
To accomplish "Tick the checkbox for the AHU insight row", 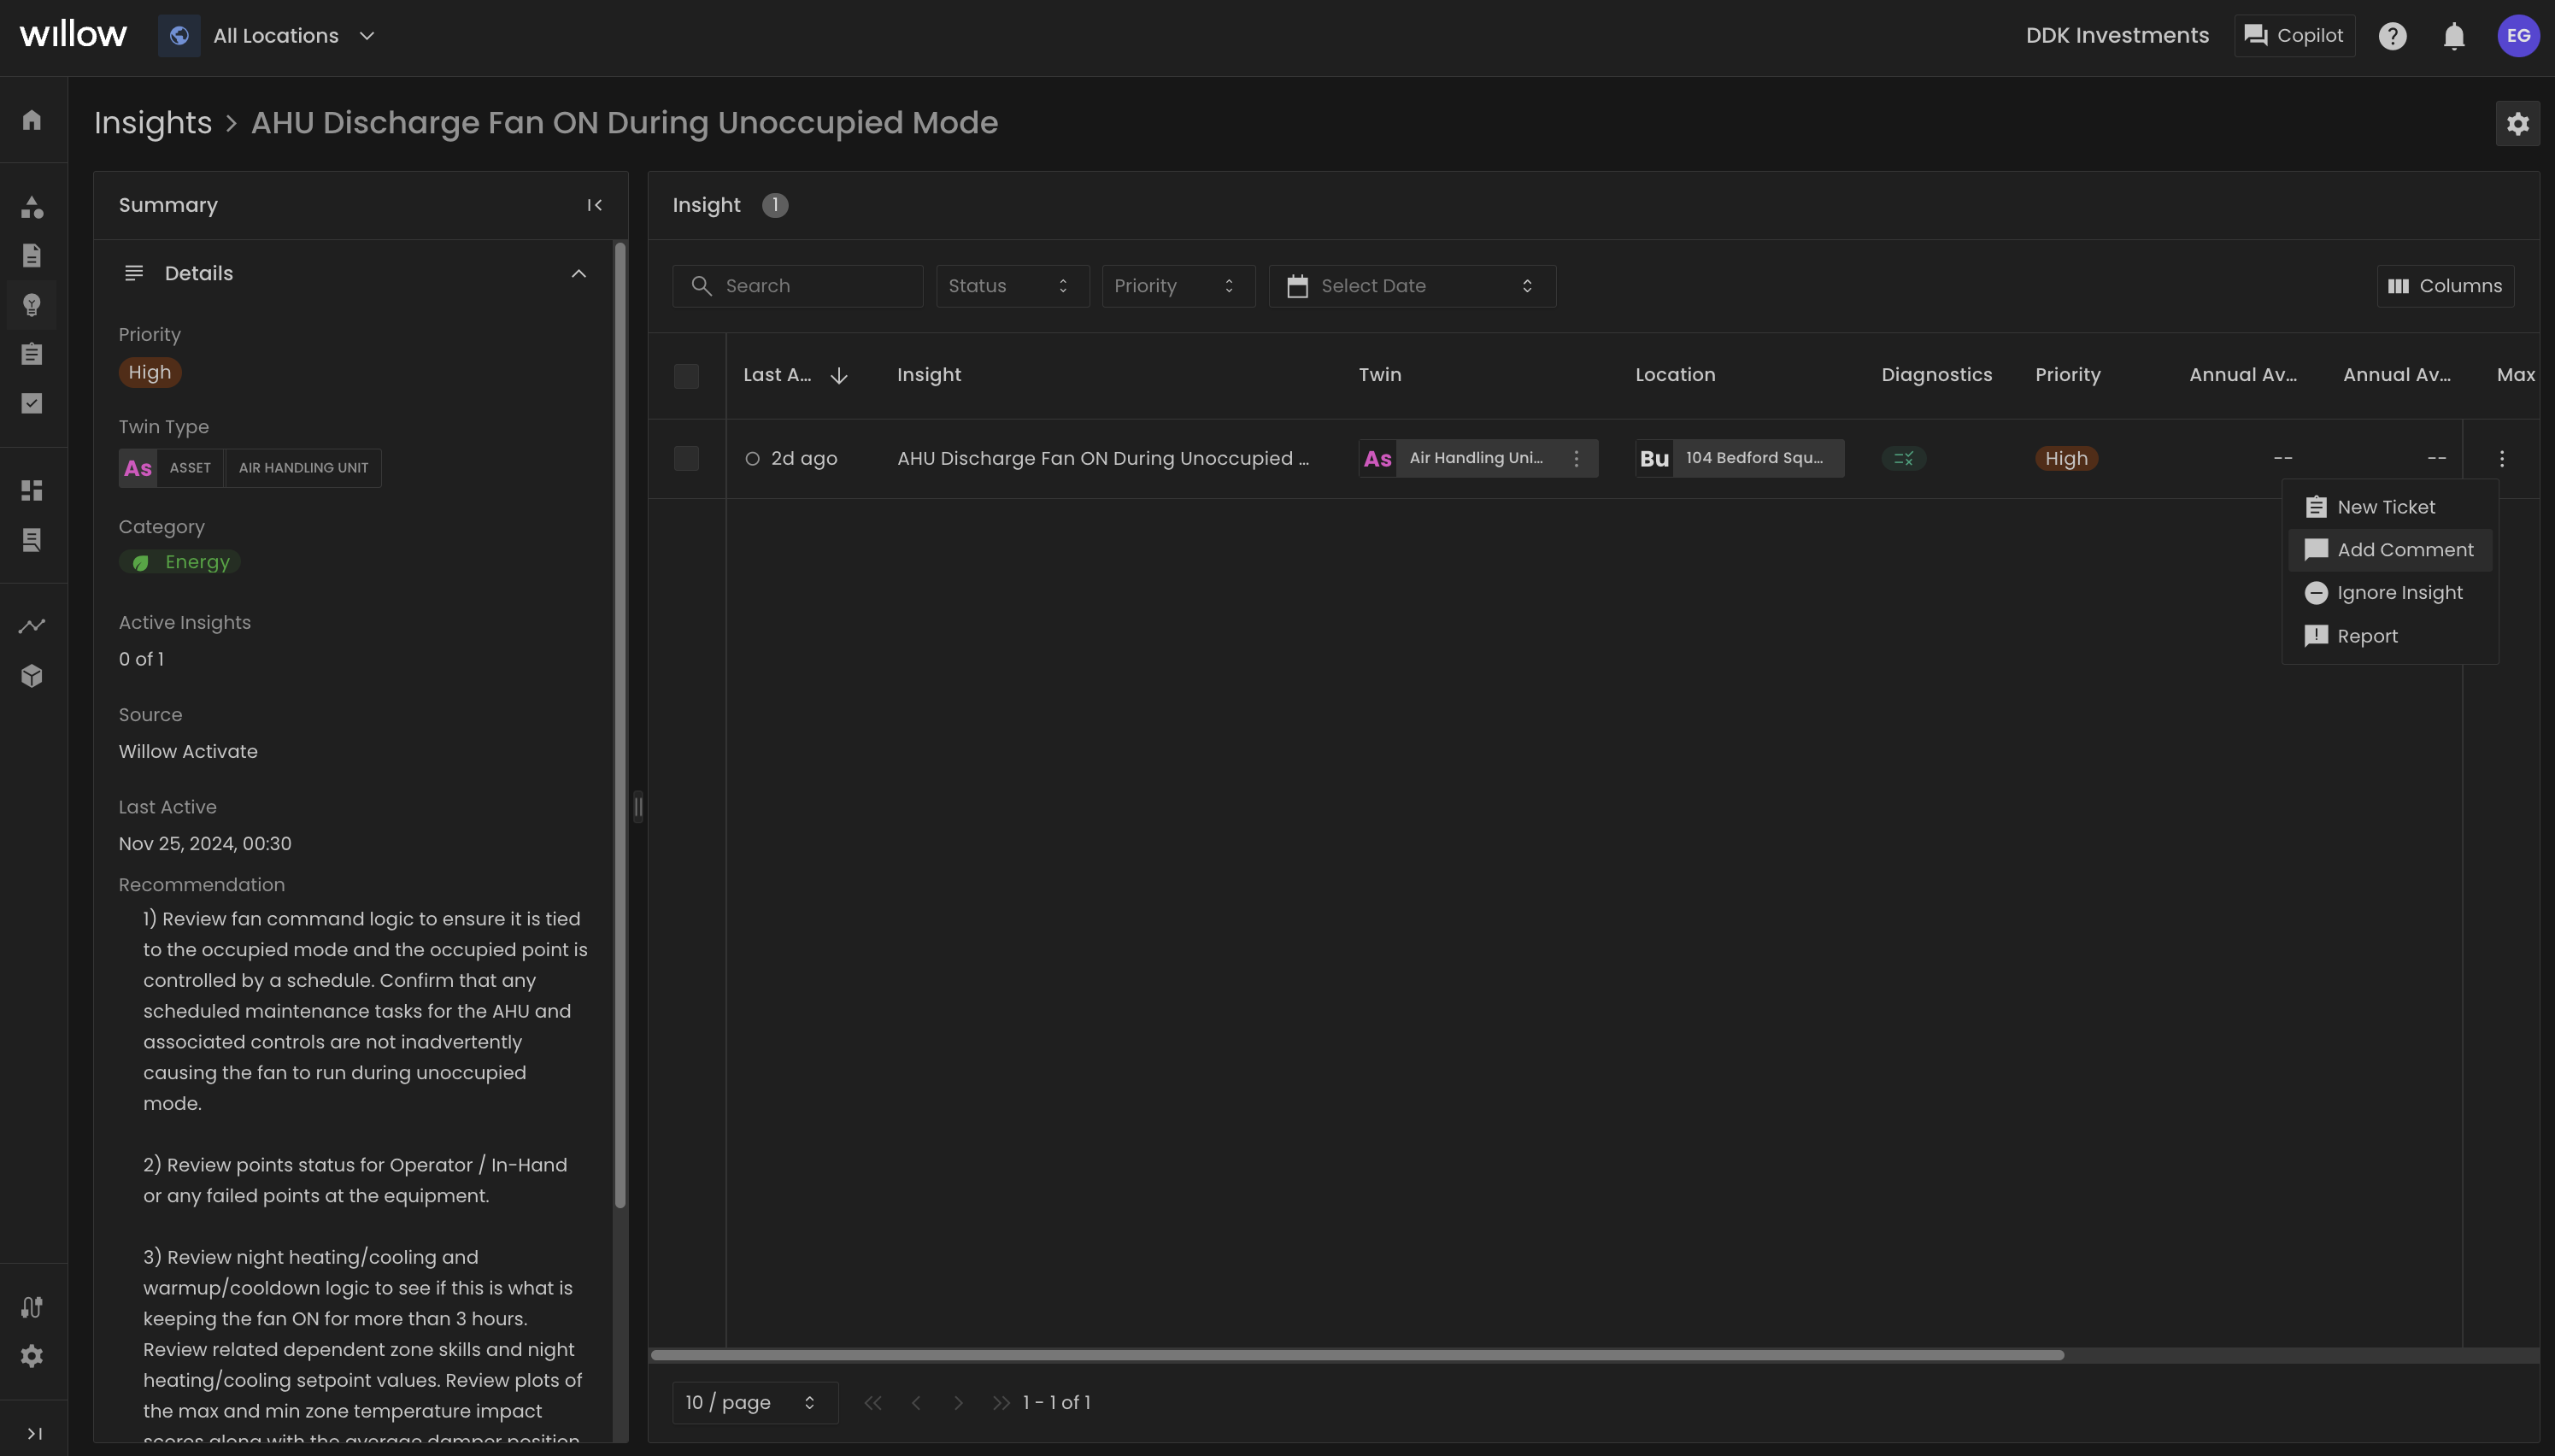I will [687, 458].
